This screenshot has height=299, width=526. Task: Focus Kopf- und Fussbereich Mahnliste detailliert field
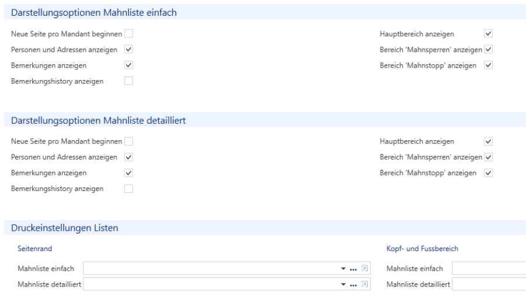[489, 284]
